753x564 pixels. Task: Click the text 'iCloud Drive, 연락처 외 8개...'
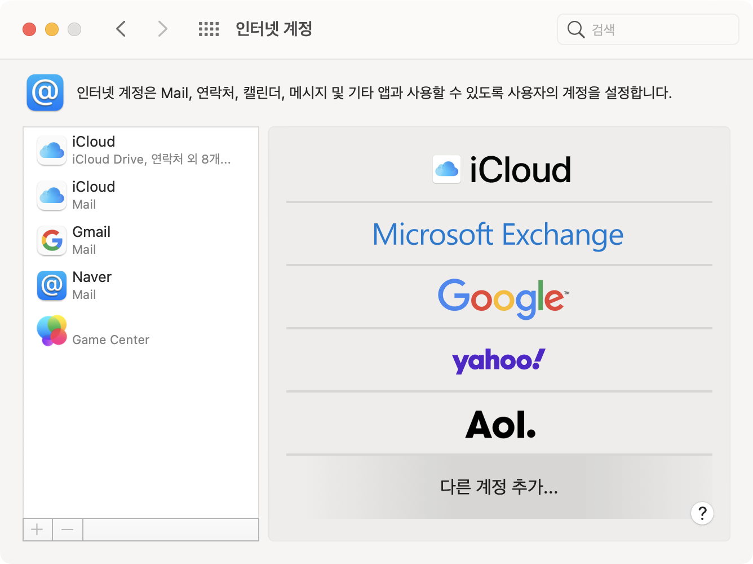click(x=152, y=159)
